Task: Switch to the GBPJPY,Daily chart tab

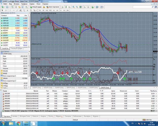Action: tap(71, 88)
